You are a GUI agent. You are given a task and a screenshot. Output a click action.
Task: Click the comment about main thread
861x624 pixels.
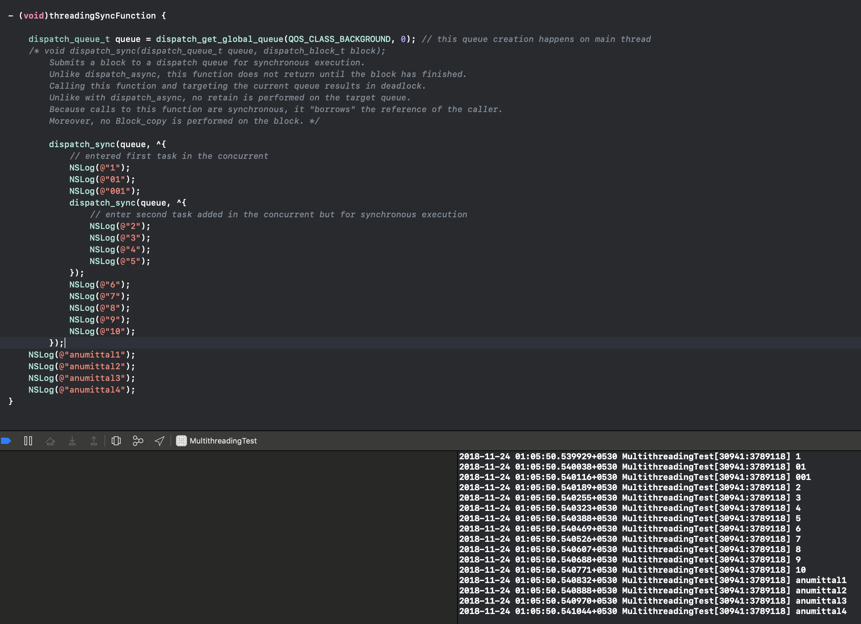[x=536, y=39]
